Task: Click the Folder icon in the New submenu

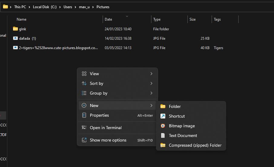Action: pos(163,106)
